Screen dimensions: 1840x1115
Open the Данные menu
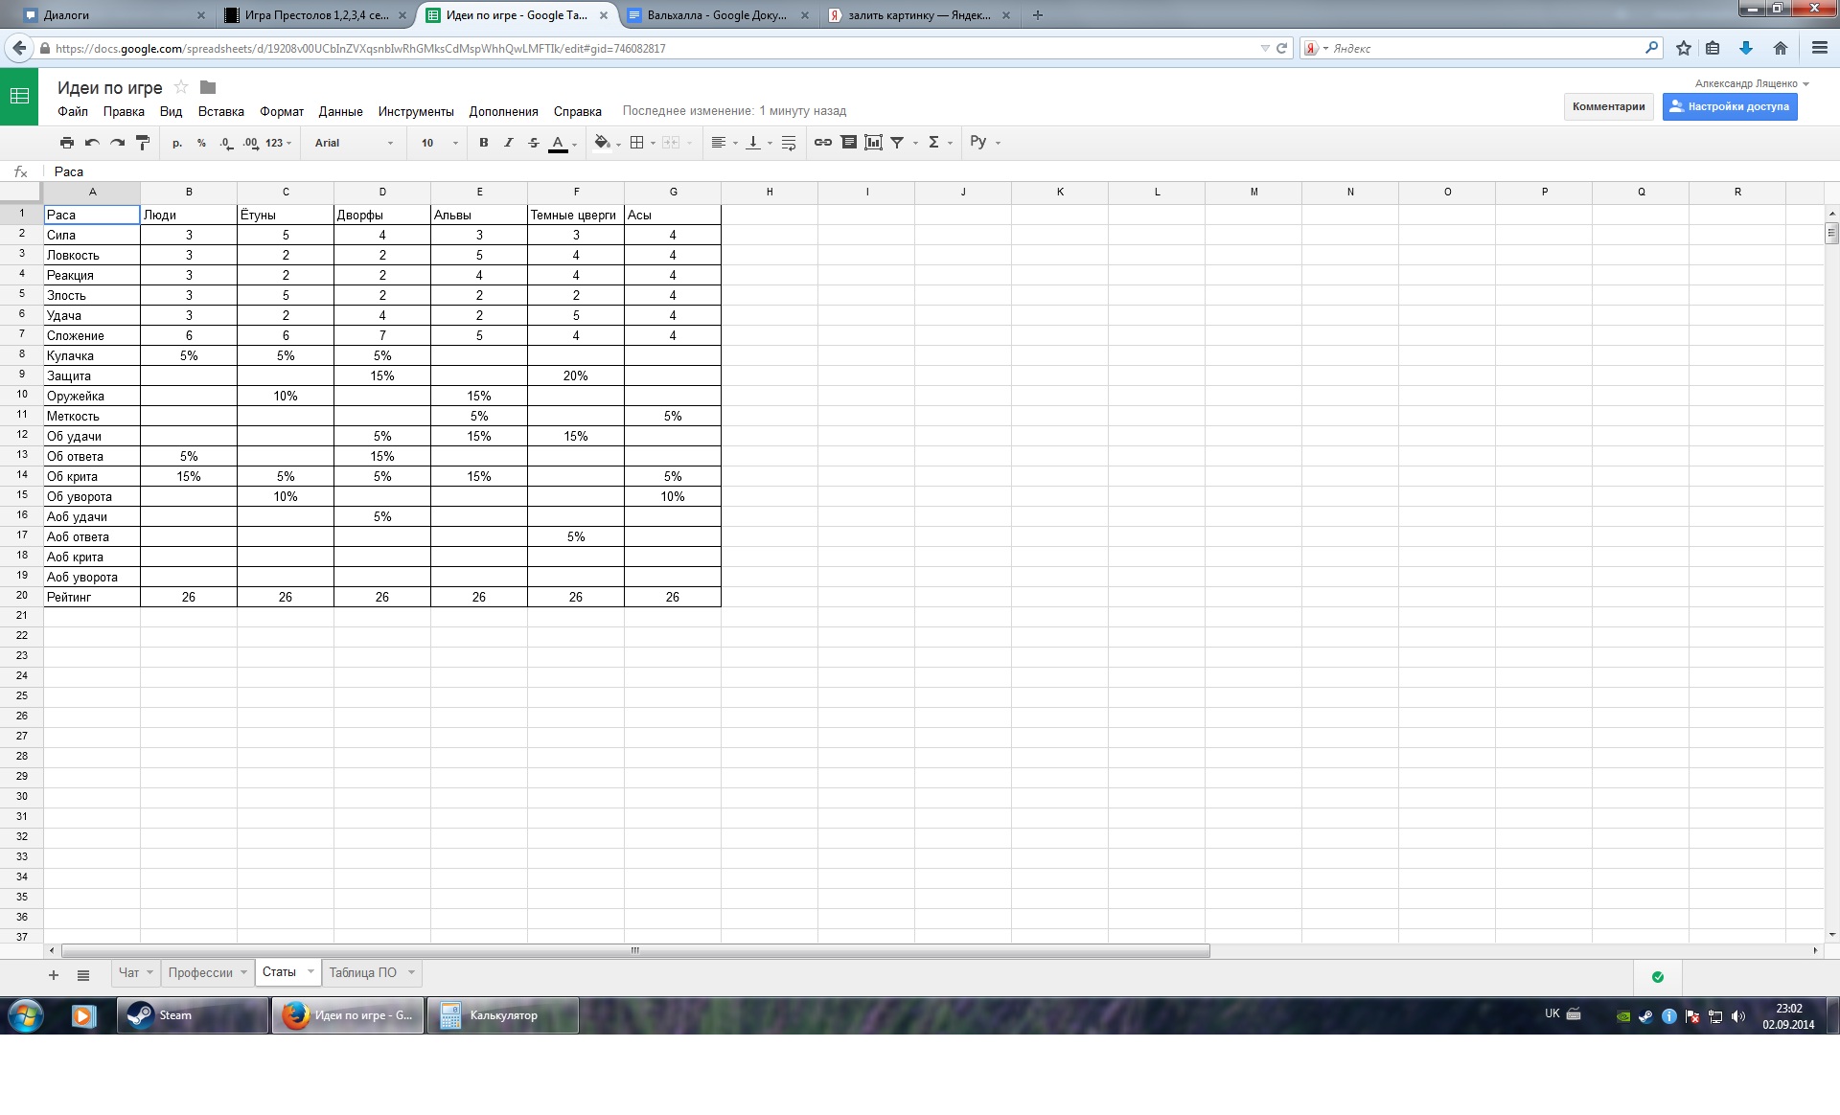340,111
